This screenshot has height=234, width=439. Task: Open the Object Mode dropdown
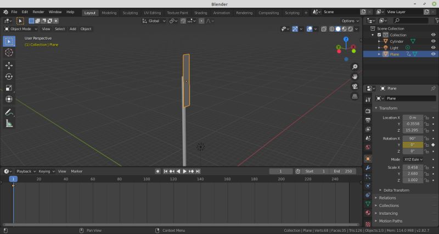[x=21, y=29]
